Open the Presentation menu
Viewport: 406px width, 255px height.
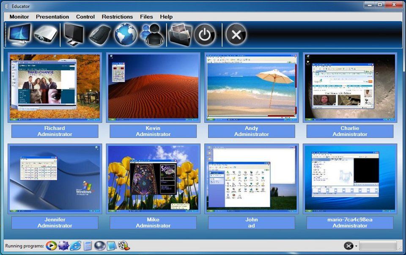click(x=52, y=16)
